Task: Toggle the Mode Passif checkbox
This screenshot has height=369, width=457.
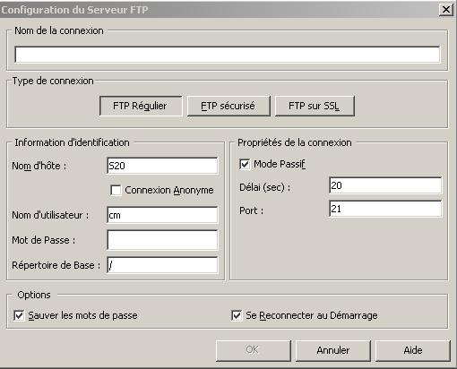Action: pyautogui.click(x=245, y=164)
